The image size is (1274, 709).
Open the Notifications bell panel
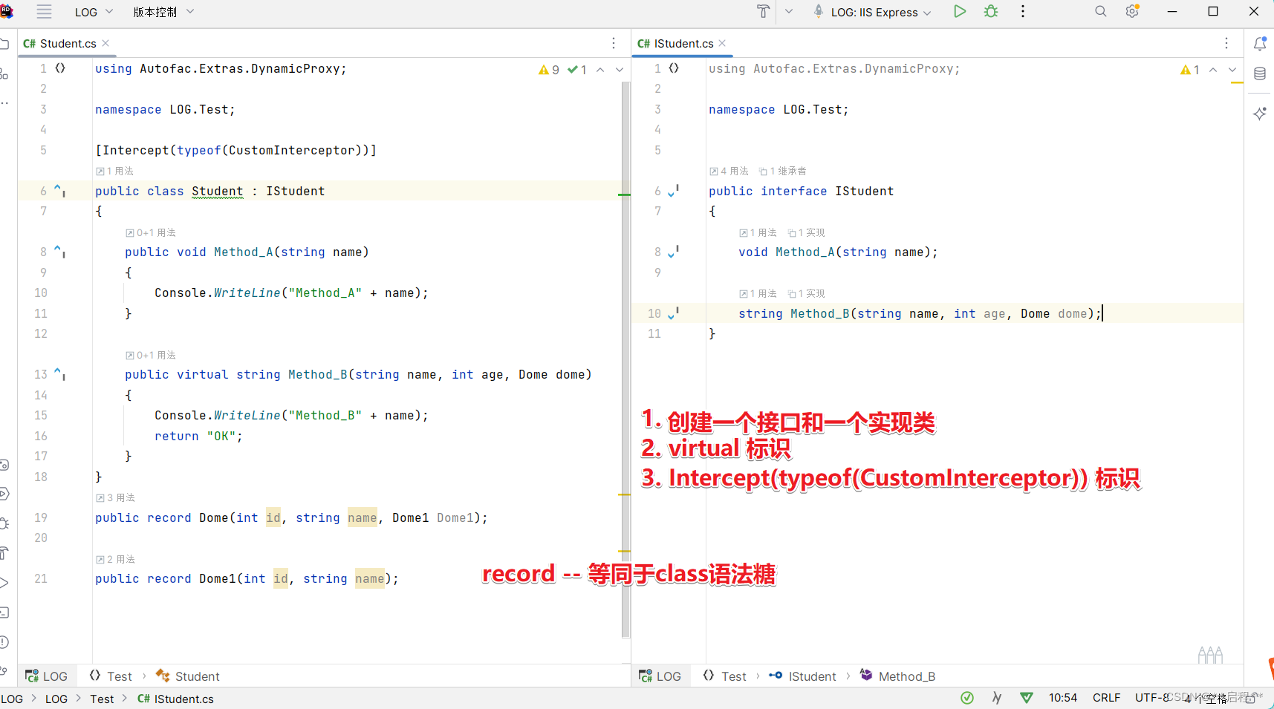1260,44
